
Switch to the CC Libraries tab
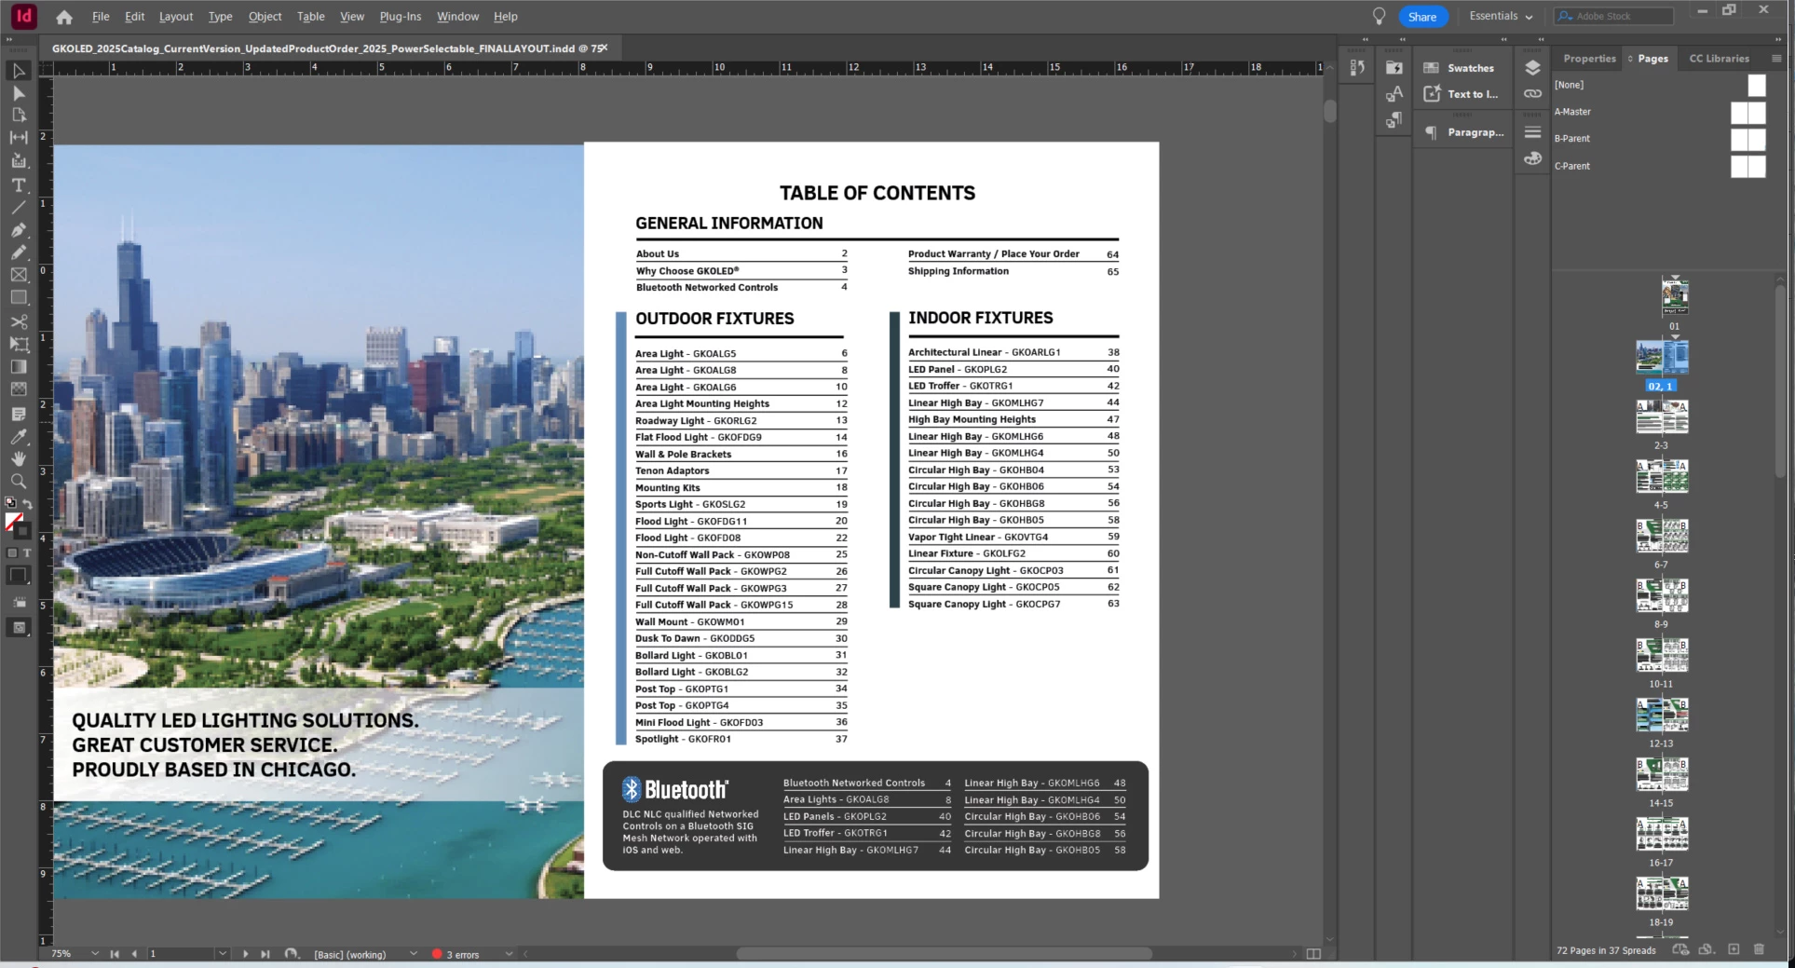coord(1719,58)
